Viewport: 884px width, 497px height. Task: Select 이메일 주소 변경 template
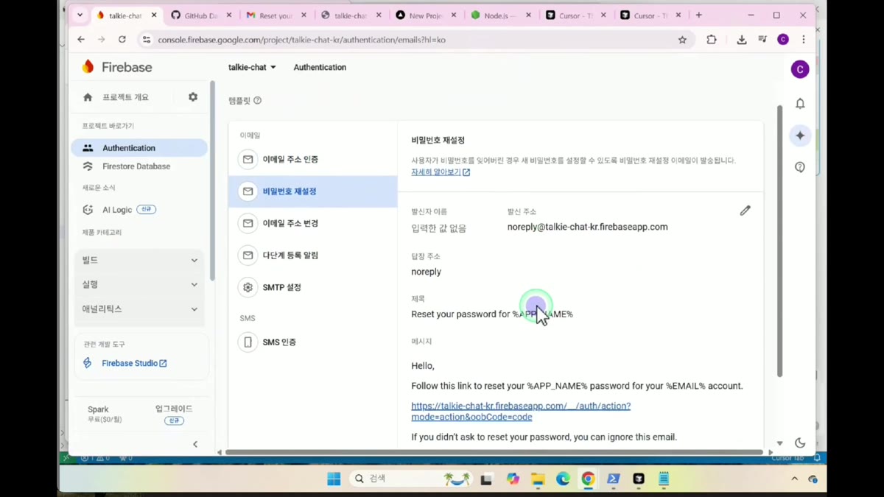[313, 223]
